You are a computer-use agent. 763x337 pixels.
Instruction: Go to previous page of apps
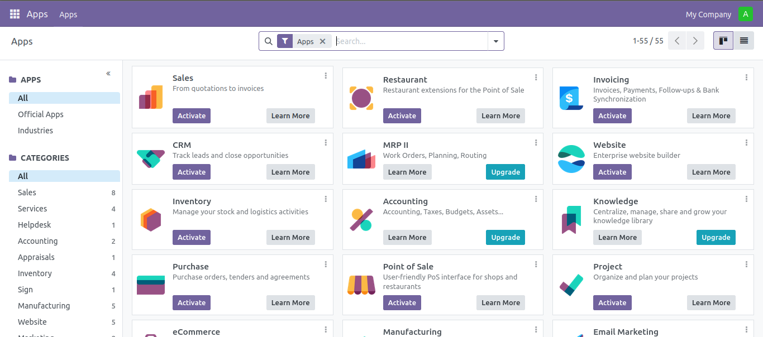click(x=677, y=41)
